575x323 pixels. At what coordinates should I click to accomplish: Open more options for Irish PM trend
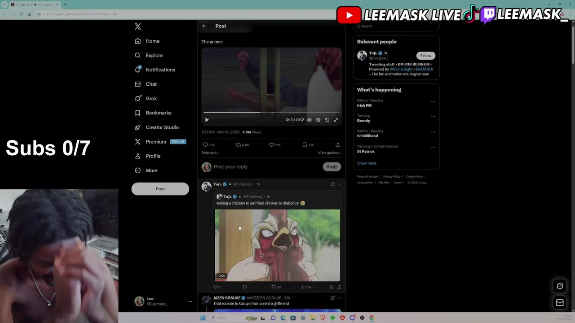(x=433, y=101)
